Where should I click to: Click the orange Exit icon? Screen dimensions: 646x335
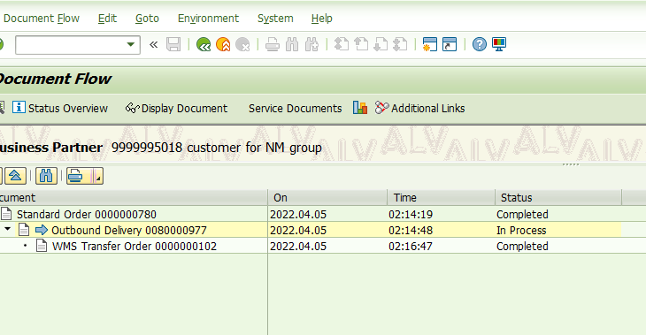[223, 44]
